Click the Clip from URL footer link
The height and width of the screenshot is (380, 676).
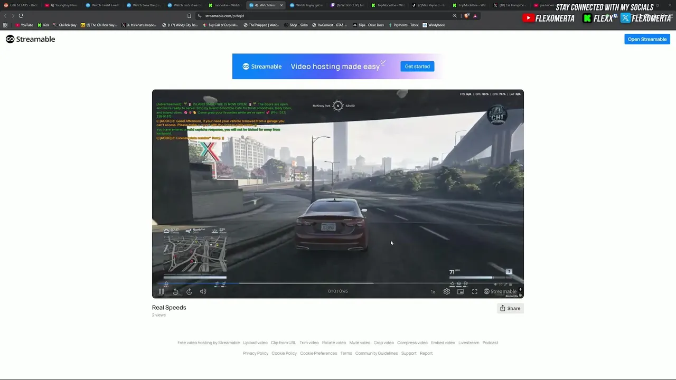pos(284,343)
